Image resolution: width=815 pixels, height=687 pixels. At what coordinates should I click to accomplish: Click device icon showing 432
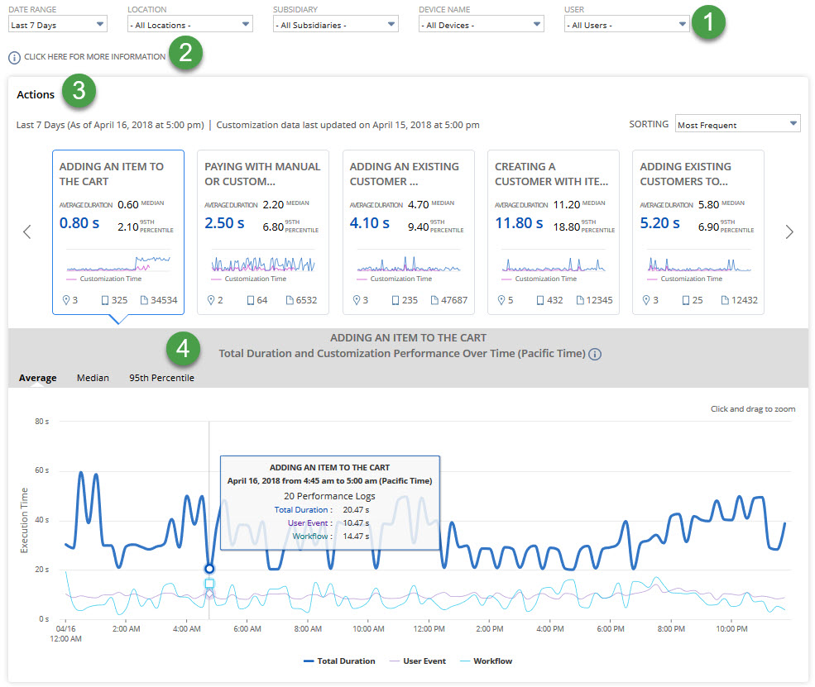click(x=540, y=300)
